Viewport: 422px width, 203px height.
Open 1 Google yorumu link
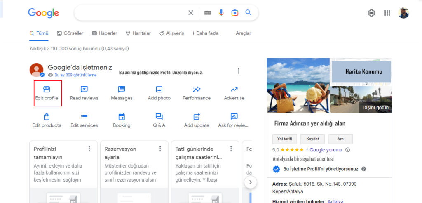click(324, 150)
